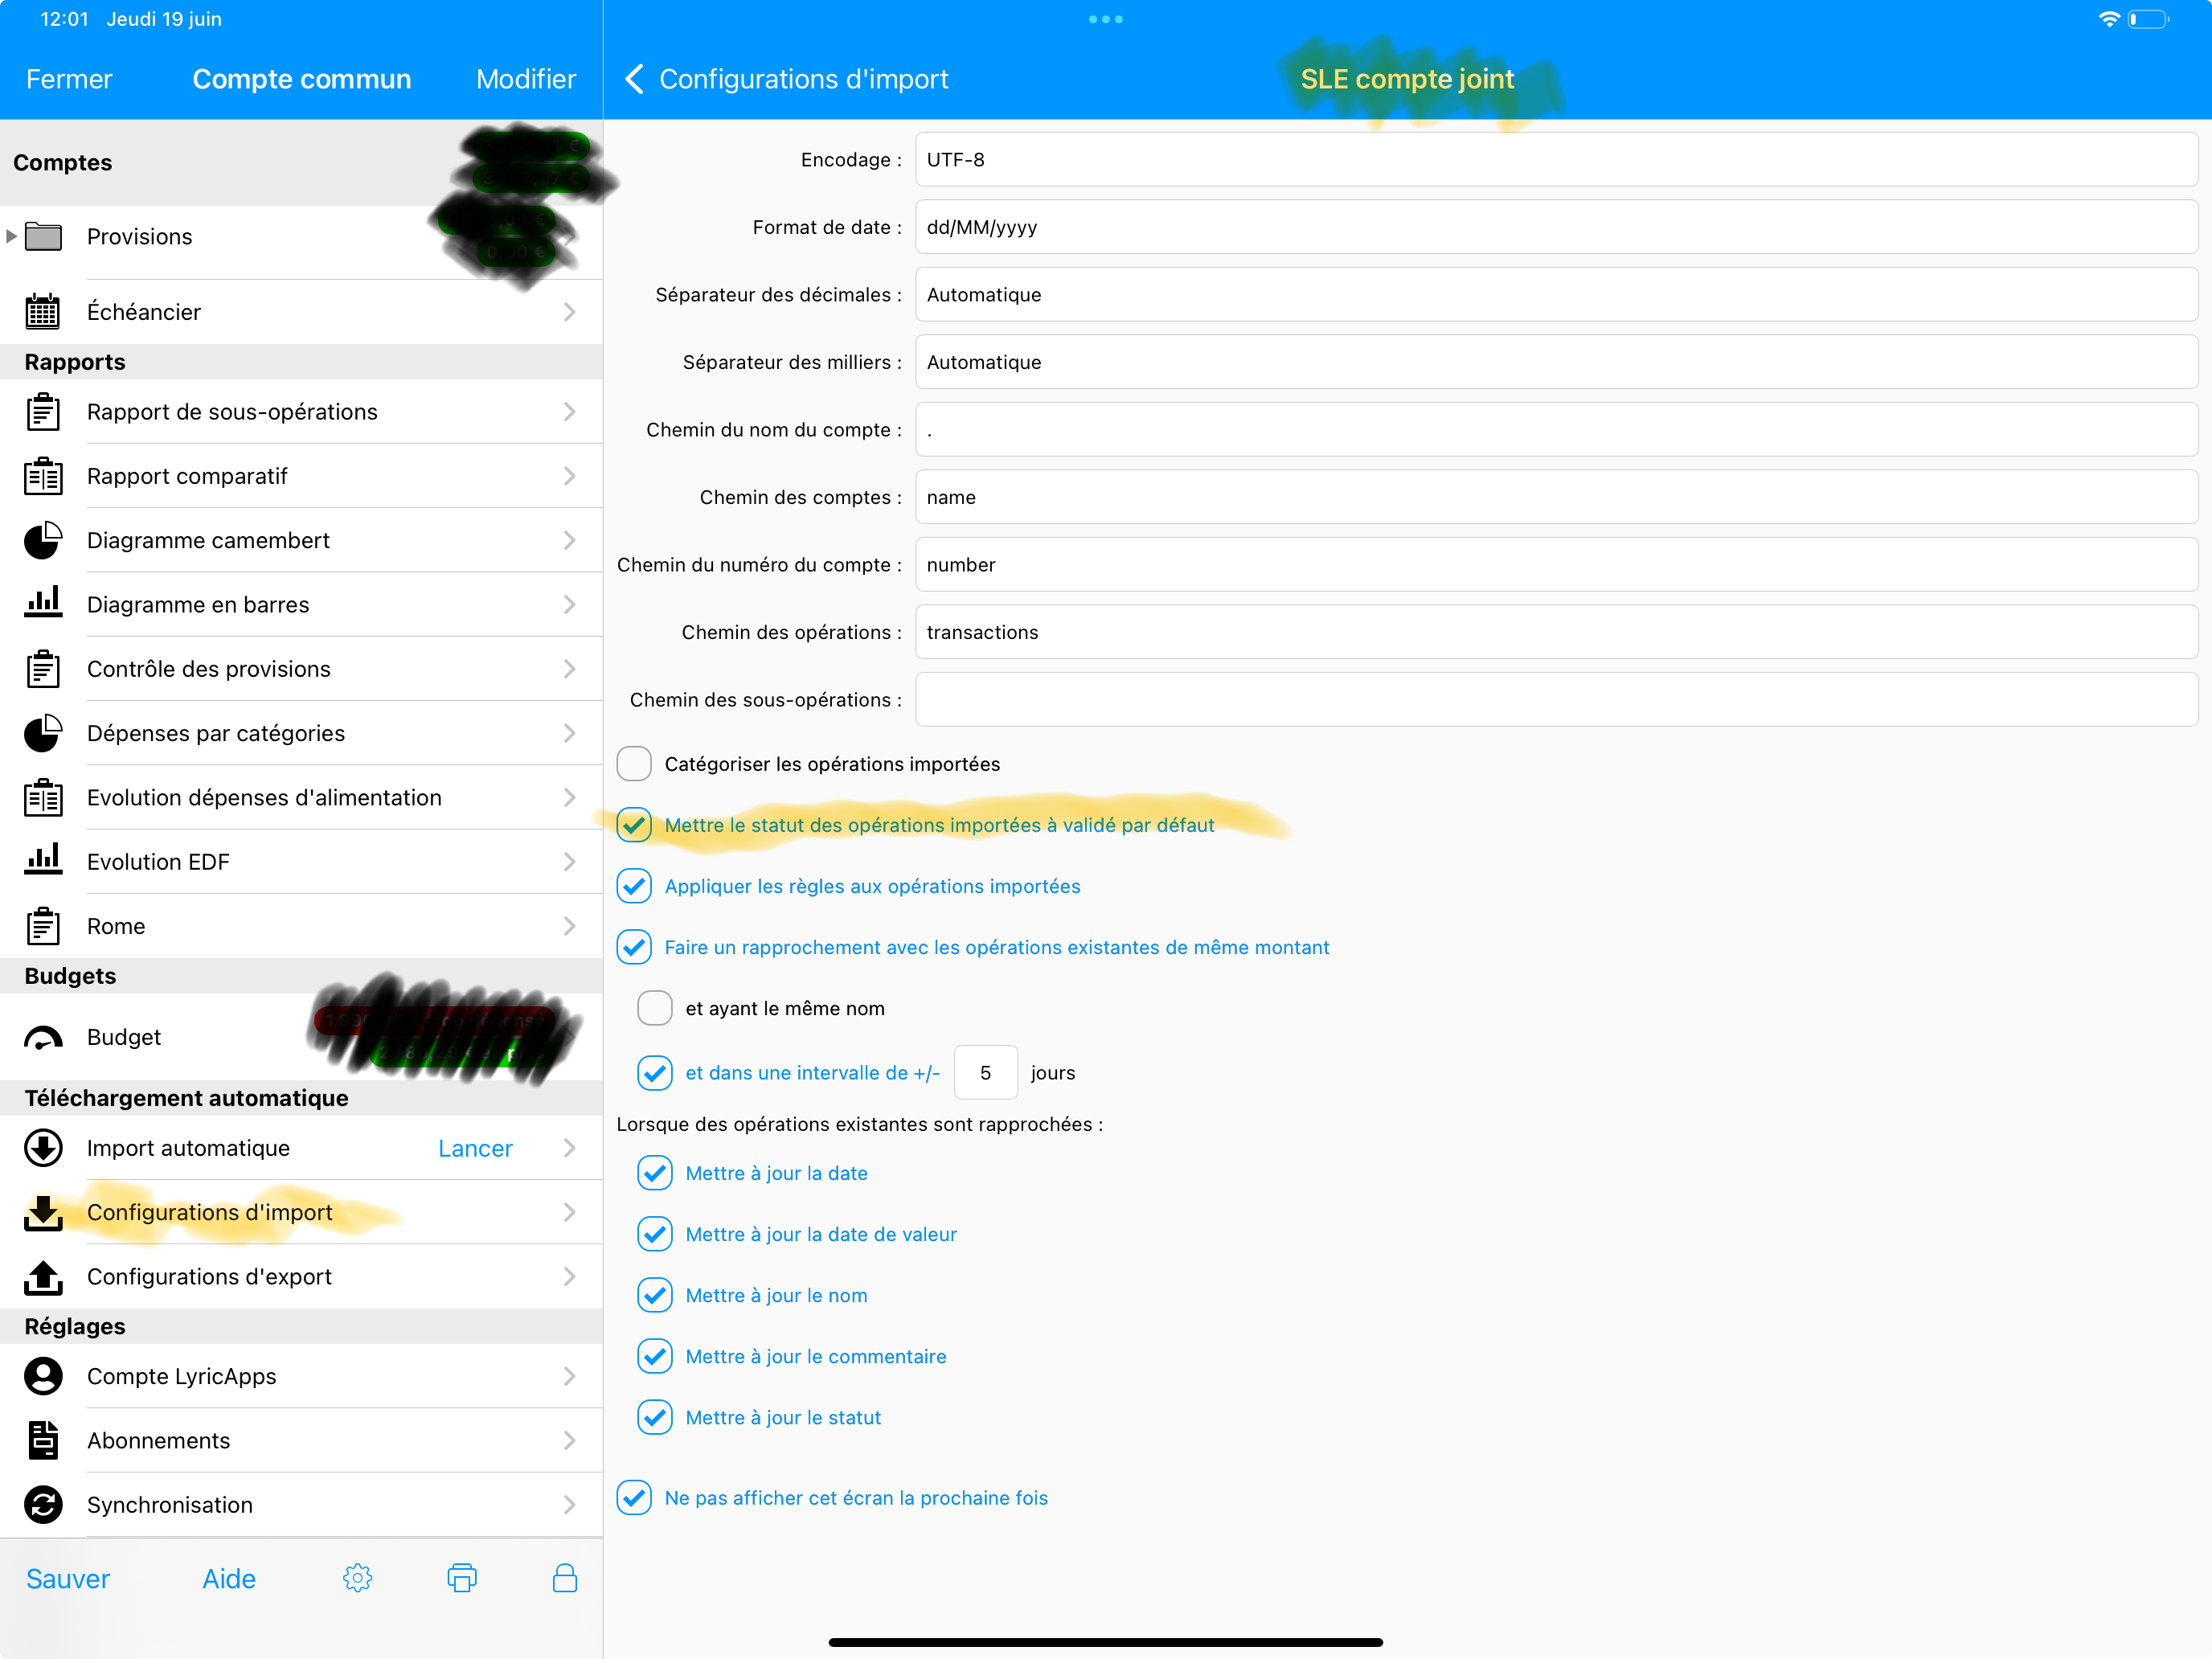Click the empty Chemin des sous-opérations field
The height and width of the screenshot is (1659, 2212).
(1556, 700)
